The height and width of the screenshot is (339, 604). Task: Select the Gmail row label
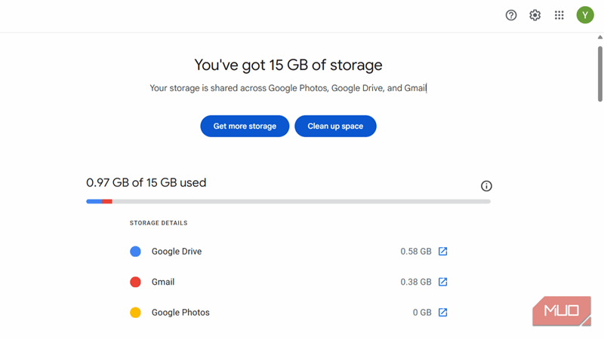click(163, 282)
